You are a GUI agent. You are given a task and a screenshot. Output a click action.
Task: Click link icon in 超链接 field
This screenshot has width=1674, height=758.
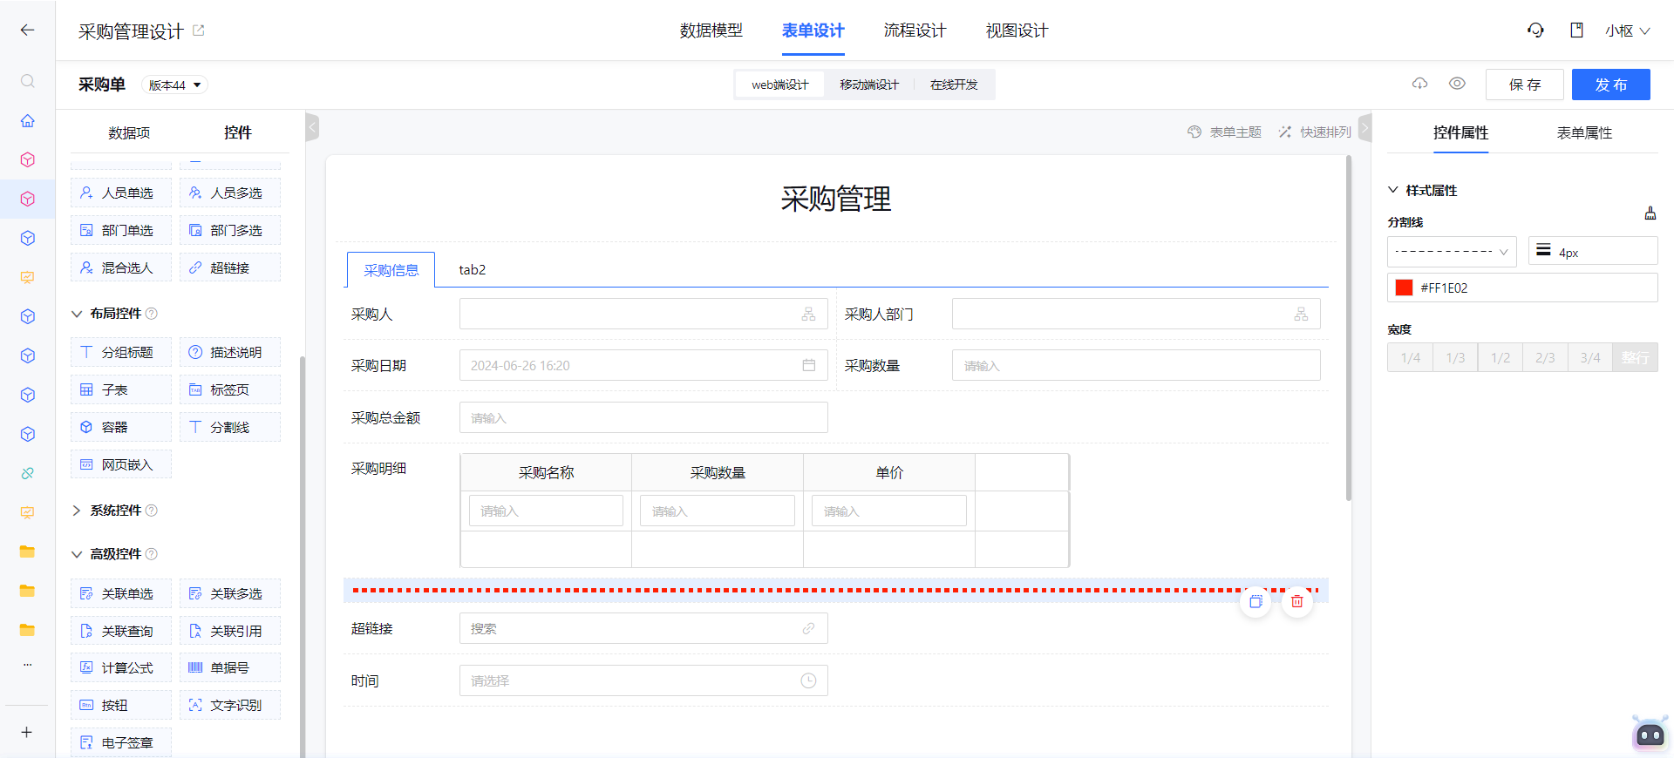coord(809,628)
